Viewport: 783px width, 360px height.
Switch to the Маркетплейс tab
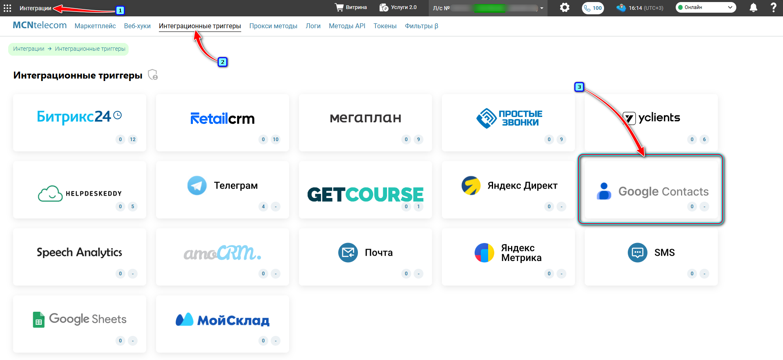pos(95,26)
